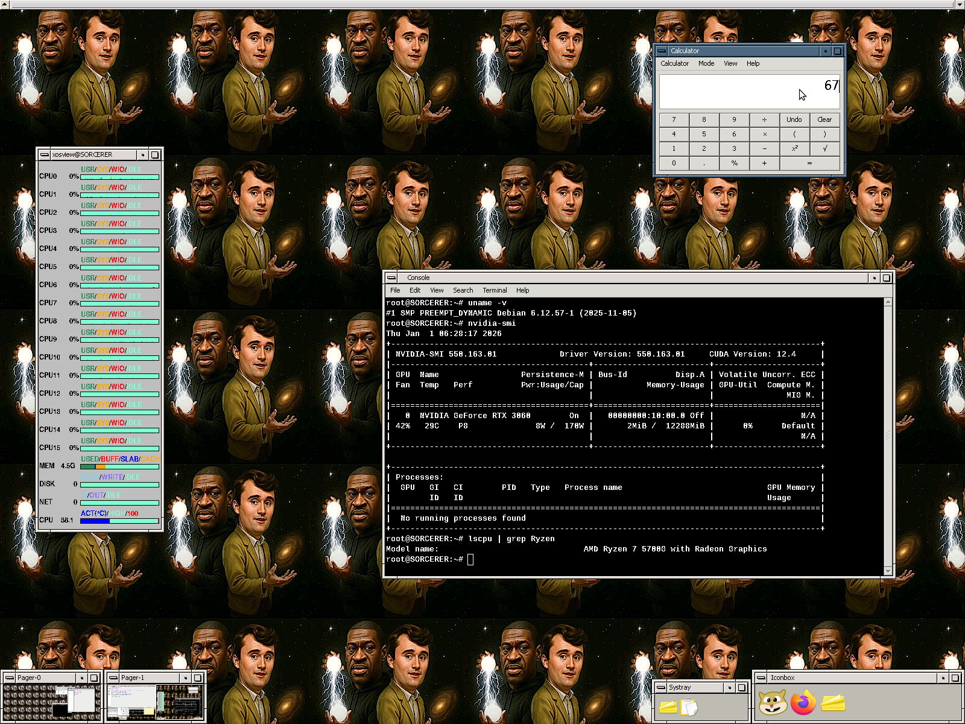This screenshot has width=965, height=724.
Task: Open the Terminal menu in Console
Action: pos(495,290)
